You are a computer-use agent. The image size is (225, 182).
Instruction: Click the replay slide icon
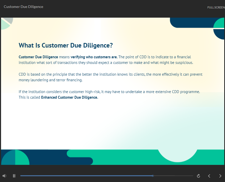[199, 176]
